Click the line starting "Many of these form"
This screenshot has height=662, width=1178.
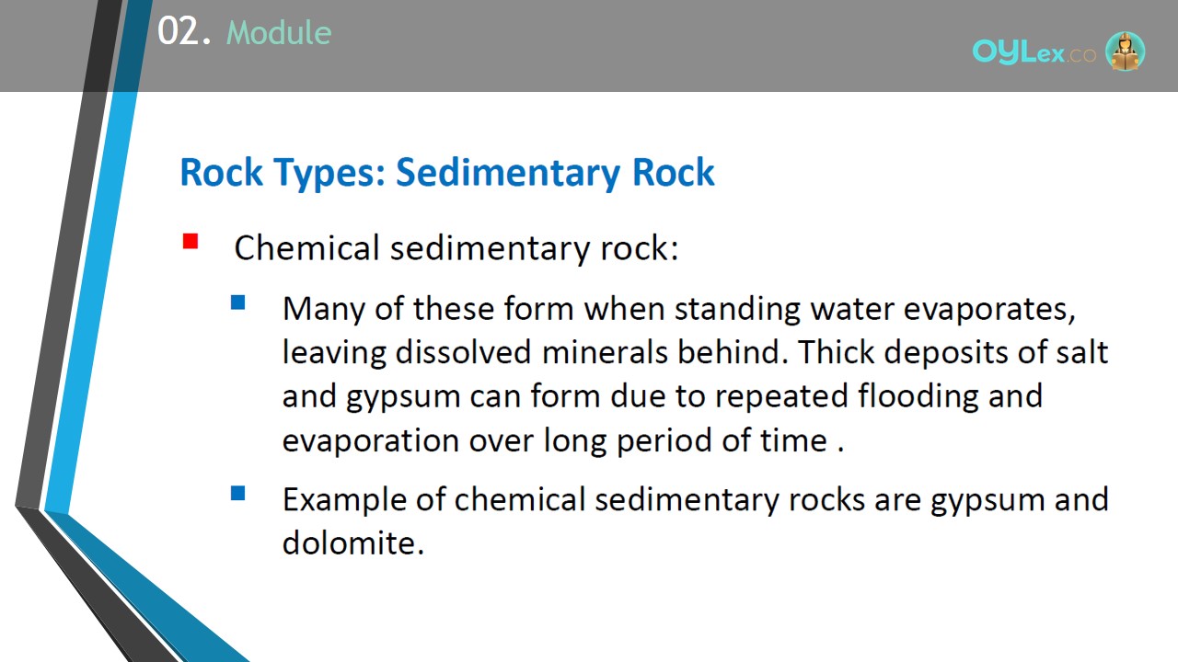(679, 309)
